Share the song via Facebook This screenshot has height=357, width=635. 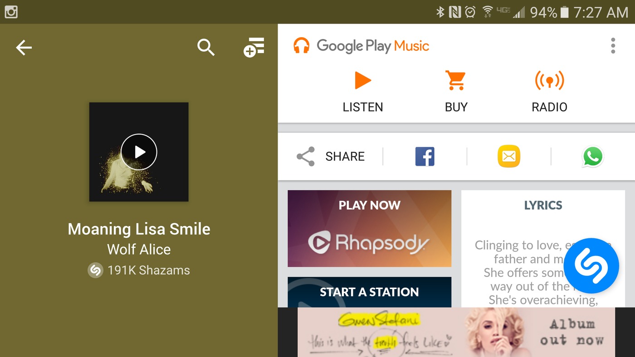point(425,157)
